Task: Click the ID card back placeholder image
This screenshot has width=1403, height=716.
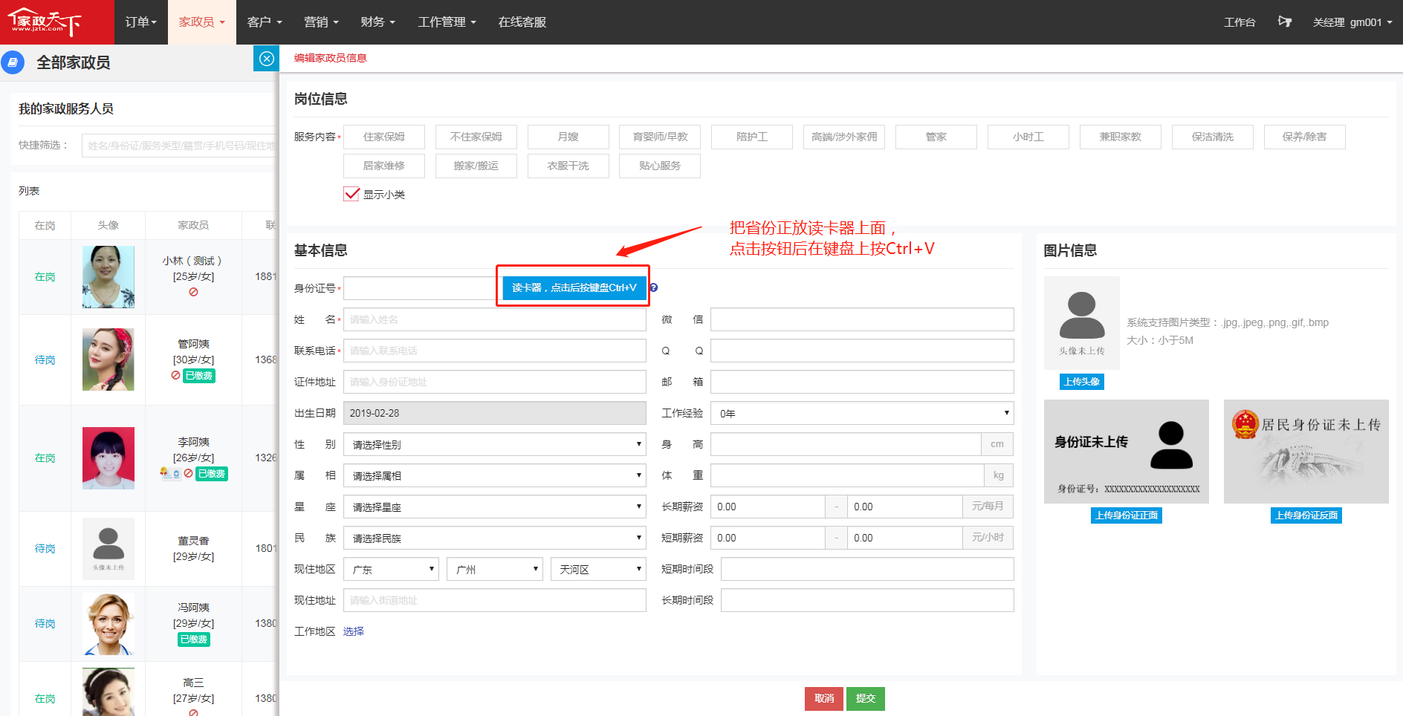Action: click(1306, 452)
